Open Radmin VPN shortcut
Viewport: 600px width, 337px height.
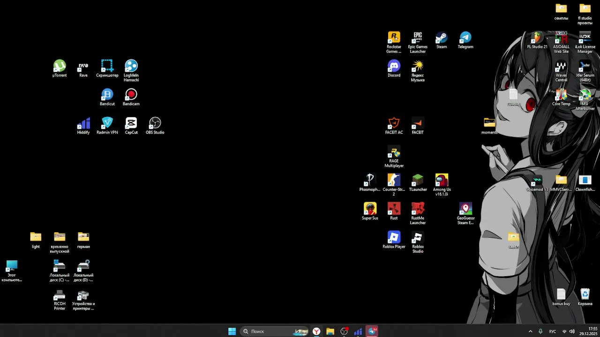[x=107, y=125]
